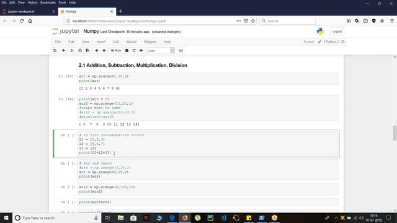Viewport: 397px width, 223px height.
Task: Open the notebook Help menu
Action: tap(167, 42)
